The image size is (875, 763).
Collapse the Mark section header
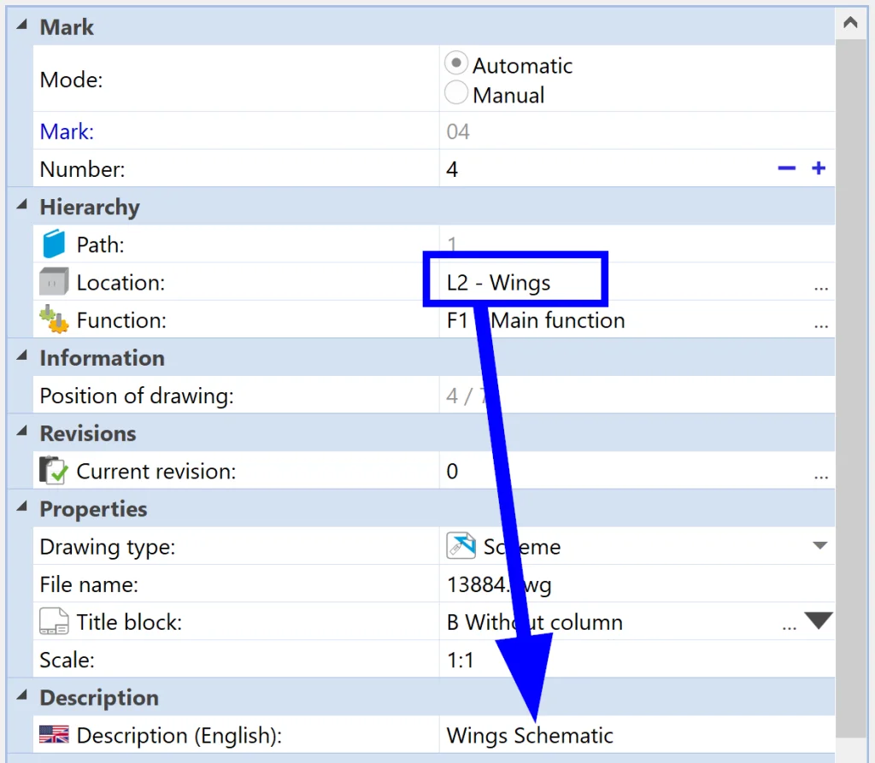[x=21, y=26]
